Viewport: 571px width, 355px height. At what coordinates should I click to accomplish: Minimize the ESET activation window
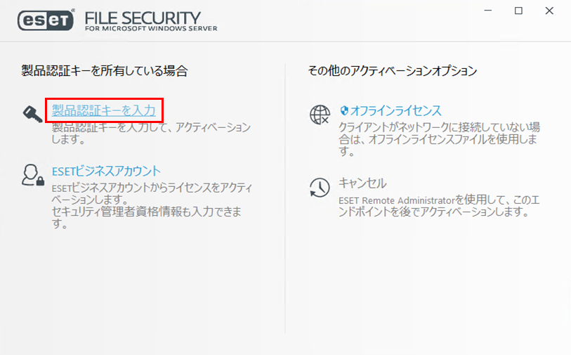(x=488, y=11)
